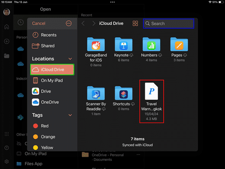Tap the Wi-Fi status icon
225x169 pixels.
[210, 2]
